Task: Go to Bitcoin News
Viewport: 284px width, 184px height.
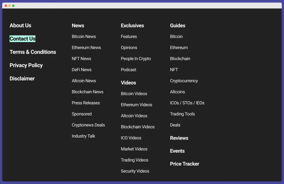Action: click(x=84, y=36)
